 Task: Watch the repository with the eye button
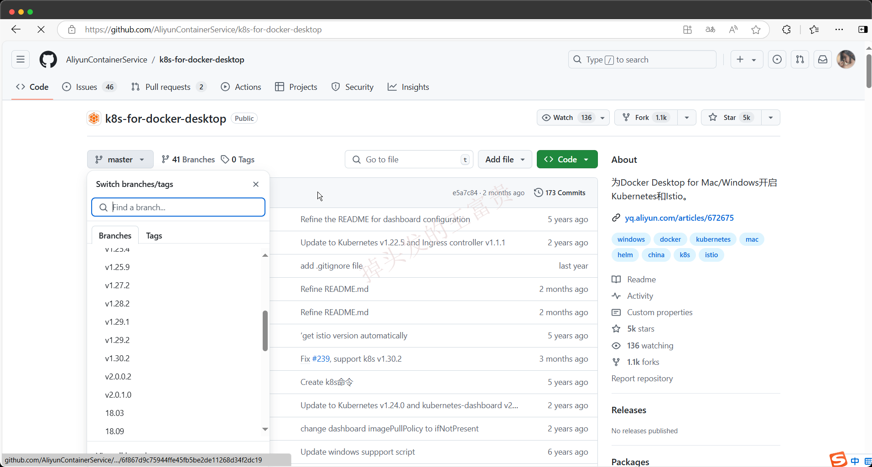pos(566,118)
